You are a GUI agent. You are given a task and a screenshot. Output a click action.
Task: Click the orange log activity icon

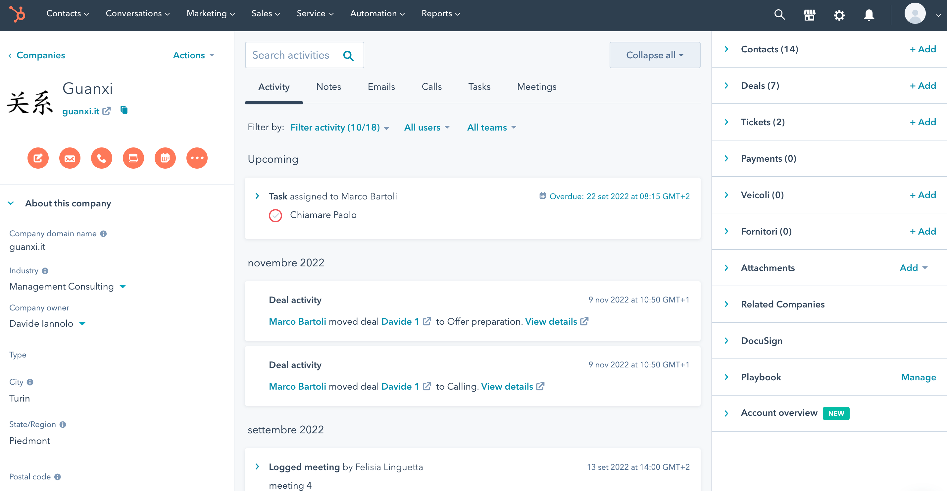[x=133, y=158]
